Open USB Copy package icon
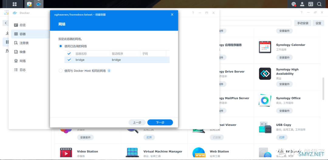Image resolution: width=328 pixels, height=160 pixels. pos(265,127)
